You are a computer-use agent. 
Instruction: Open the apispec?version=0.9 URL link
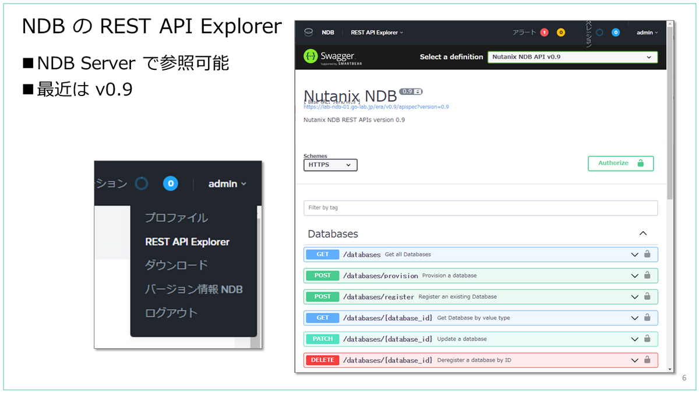[376, 107]
